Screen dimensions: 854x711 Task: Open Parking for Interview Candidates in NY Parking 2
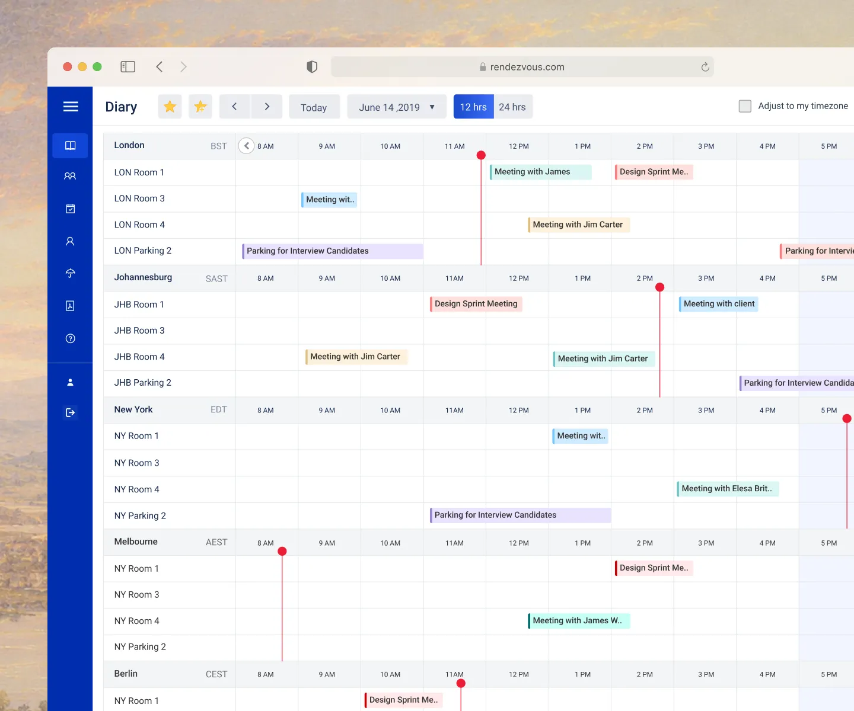click(x=521, y=515)
